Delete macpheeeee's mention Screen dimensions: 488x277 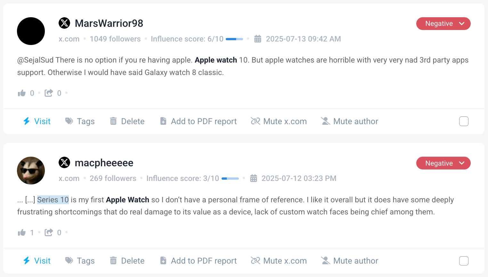point(127,261)
